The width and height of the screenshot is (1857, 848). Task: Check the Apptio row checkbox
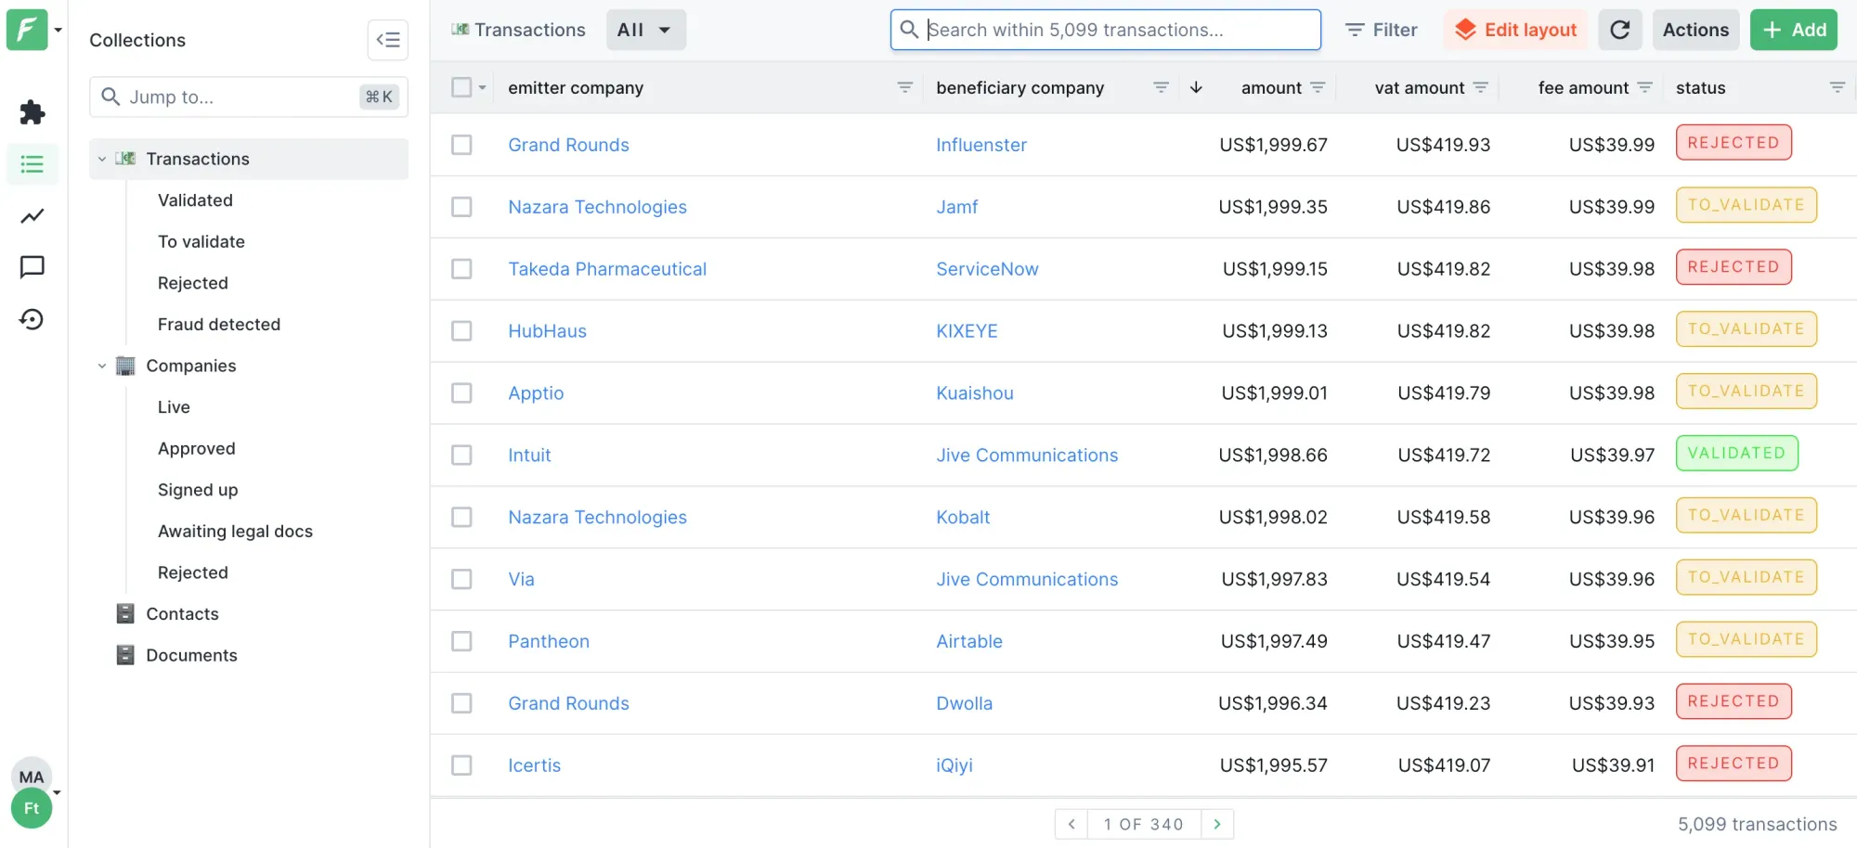tap(461, 393)
